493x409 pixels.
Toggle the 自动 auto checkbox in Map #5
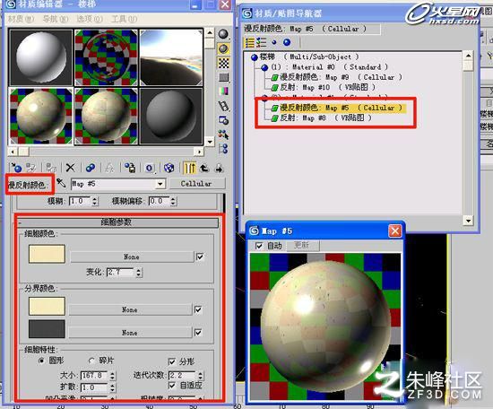pyautogui.click(x=259, y=246)
